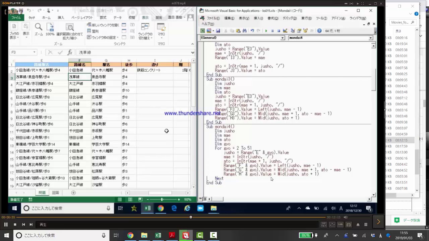Click Chrome icon in bottom Windows taskbar
This screenshot has width=429, height=241.
[x=130, y=235]
